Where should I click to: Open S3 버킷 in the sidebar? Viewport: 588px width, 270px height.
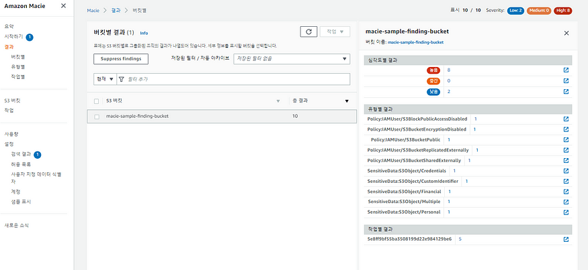12,100
